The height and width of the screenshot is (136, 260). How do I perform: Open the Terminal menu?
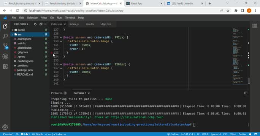click(70, 18)
